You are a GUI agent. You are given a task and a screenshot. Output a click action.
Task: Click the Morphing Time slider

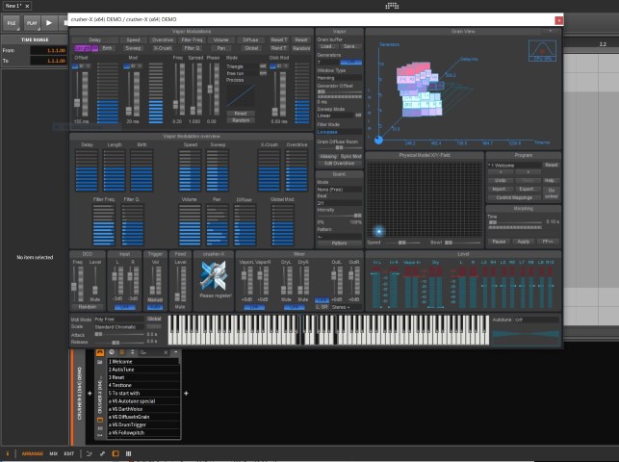point(515,222)
